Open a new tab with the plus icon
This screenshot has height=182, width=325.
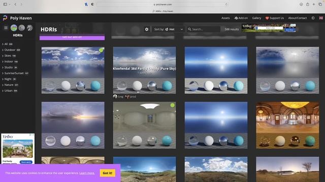click(314, 4)
